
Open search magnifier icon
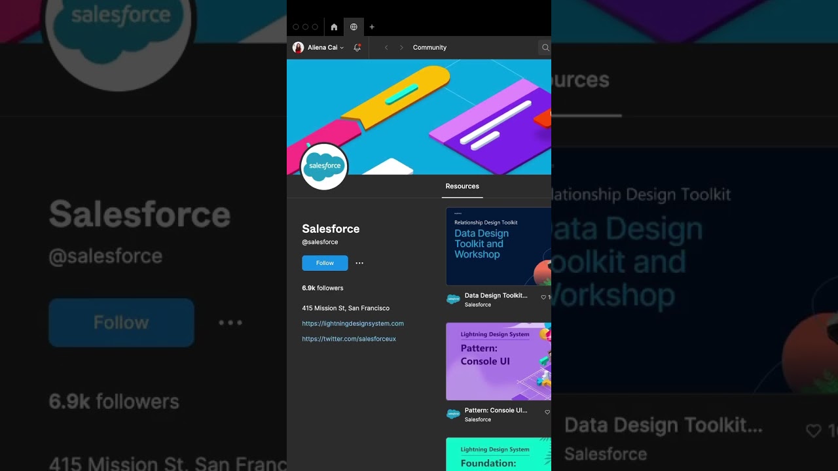point(545,48)
